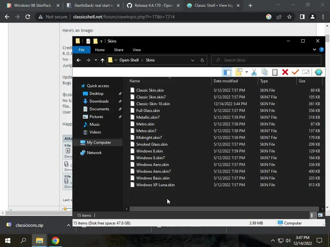The height and width of the screenshot is (247, 330).
Task: Select file Windows XP Luna.skin
Action: pos(155,185)
